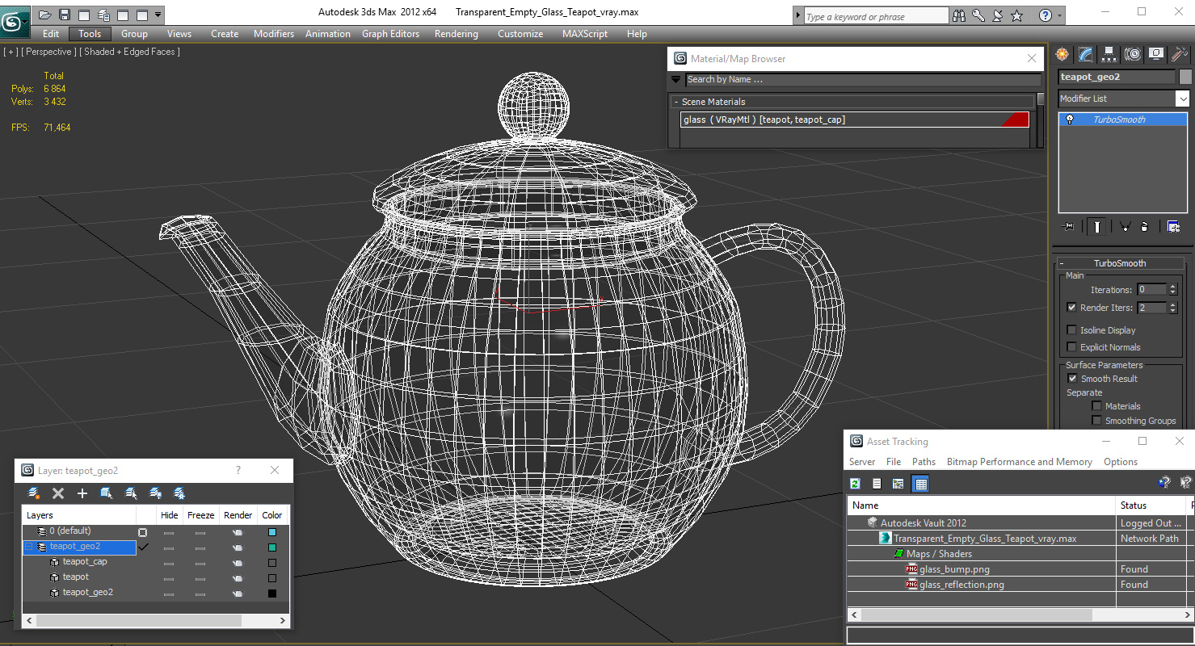This screenshot has width=1195, height=646.
Task: Click Refresh icon in Asset Tracking
Action: click(x=855, y=484)
